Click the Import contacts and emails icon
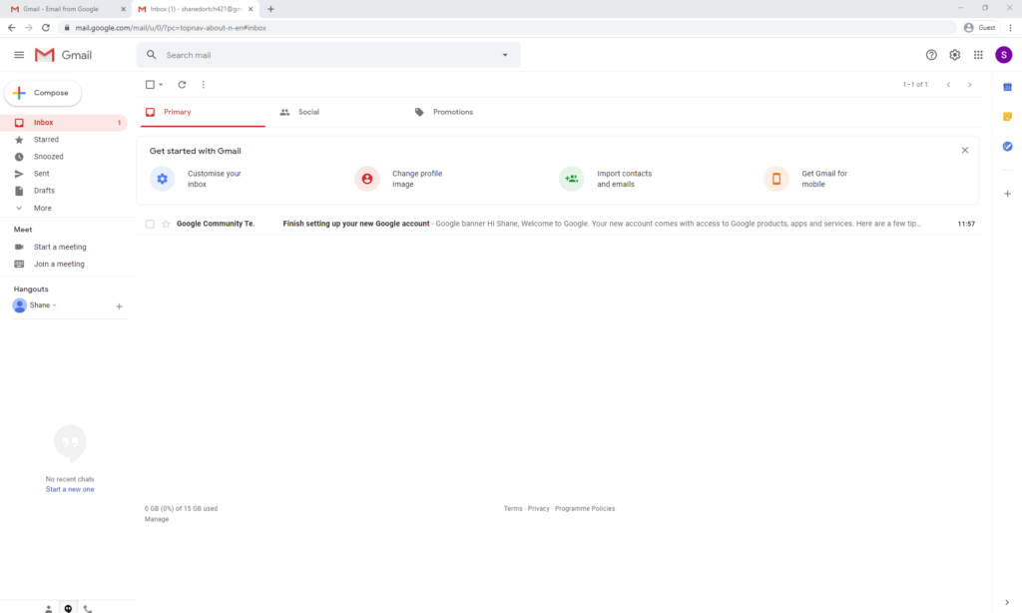The image size is (1022, 613). point(572,179)
